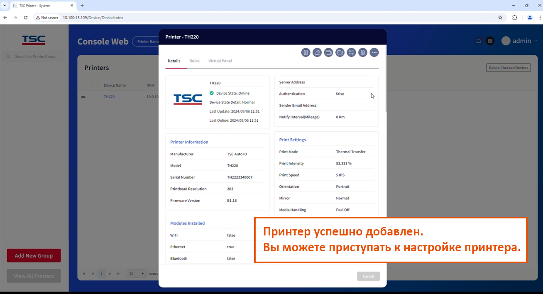Click the TSC logo in left sidebar
The image size is (543, 294).
point(34,40)
